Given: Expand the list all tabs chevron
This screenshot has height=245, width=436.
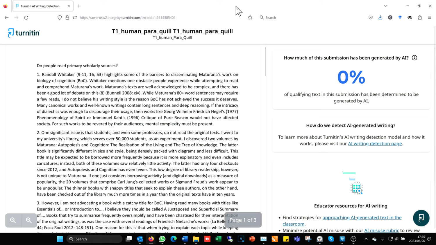Looking at the screenshot, I should [386, 6].
